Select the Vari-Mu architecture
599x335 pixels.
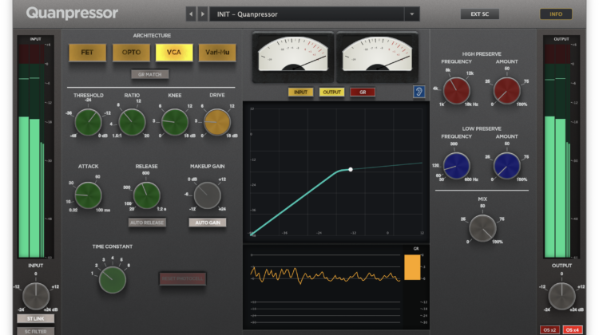pyautogui.click(x=217, y=53)
